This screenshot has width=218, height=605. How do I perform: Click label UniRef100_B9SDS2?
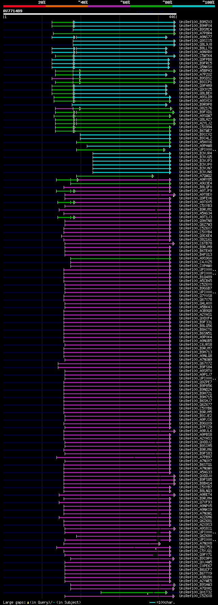196,78
